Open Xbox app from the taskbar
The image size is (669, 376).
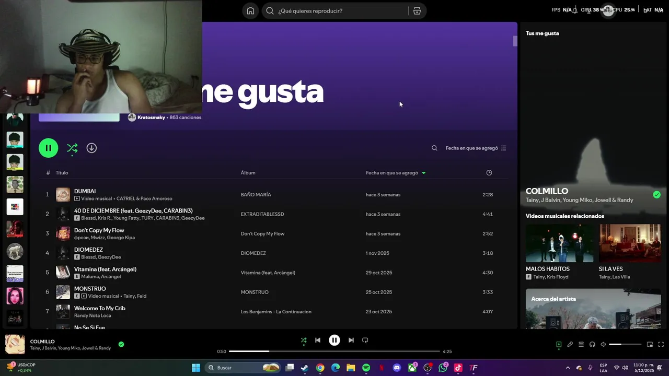coord(412,368)
